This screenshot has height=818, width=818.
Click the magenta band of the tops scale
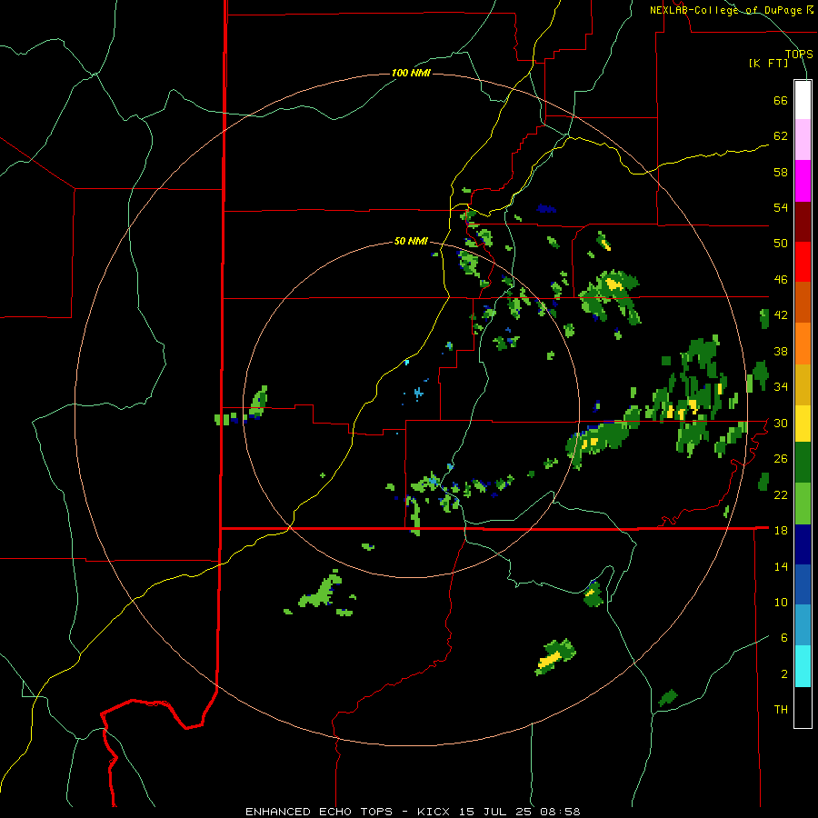click(803, 181)
